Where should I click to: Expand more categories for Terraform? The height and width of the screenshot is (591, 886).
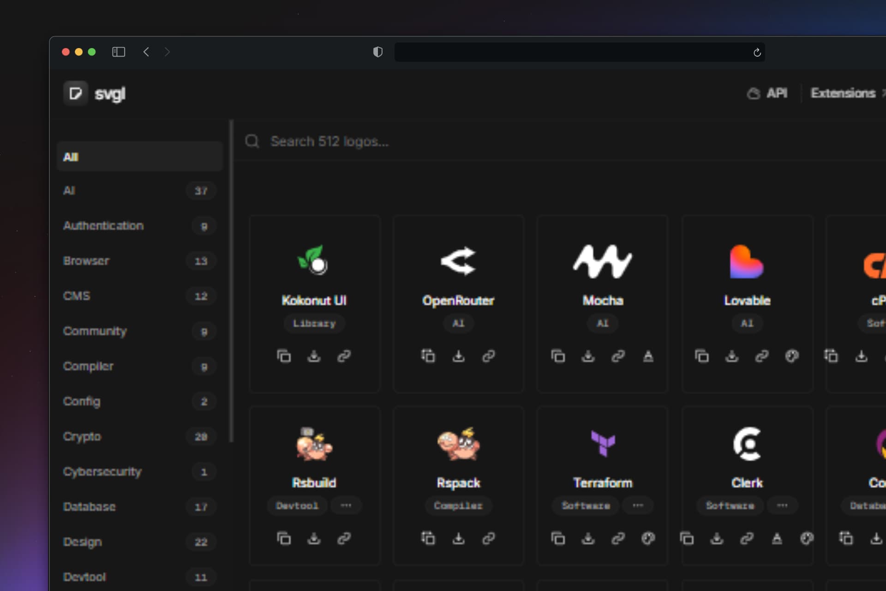pyautogui.click(x=638, y=506)
